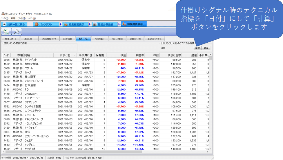Select the row for 8005 スクロール
The image size is (283, 160).
click(x=106, y=115)
